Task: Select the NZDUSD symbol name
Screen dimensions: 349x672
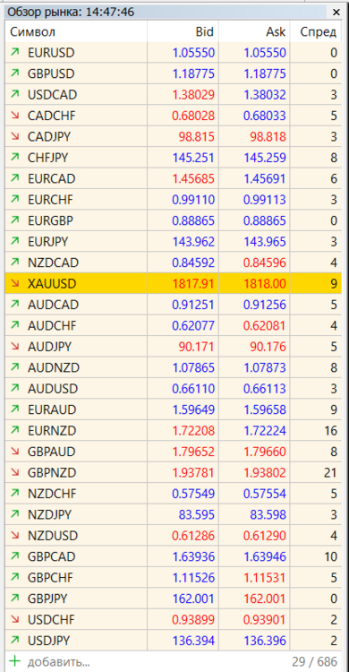Action: pyautogui.click(x=53, y=535)
